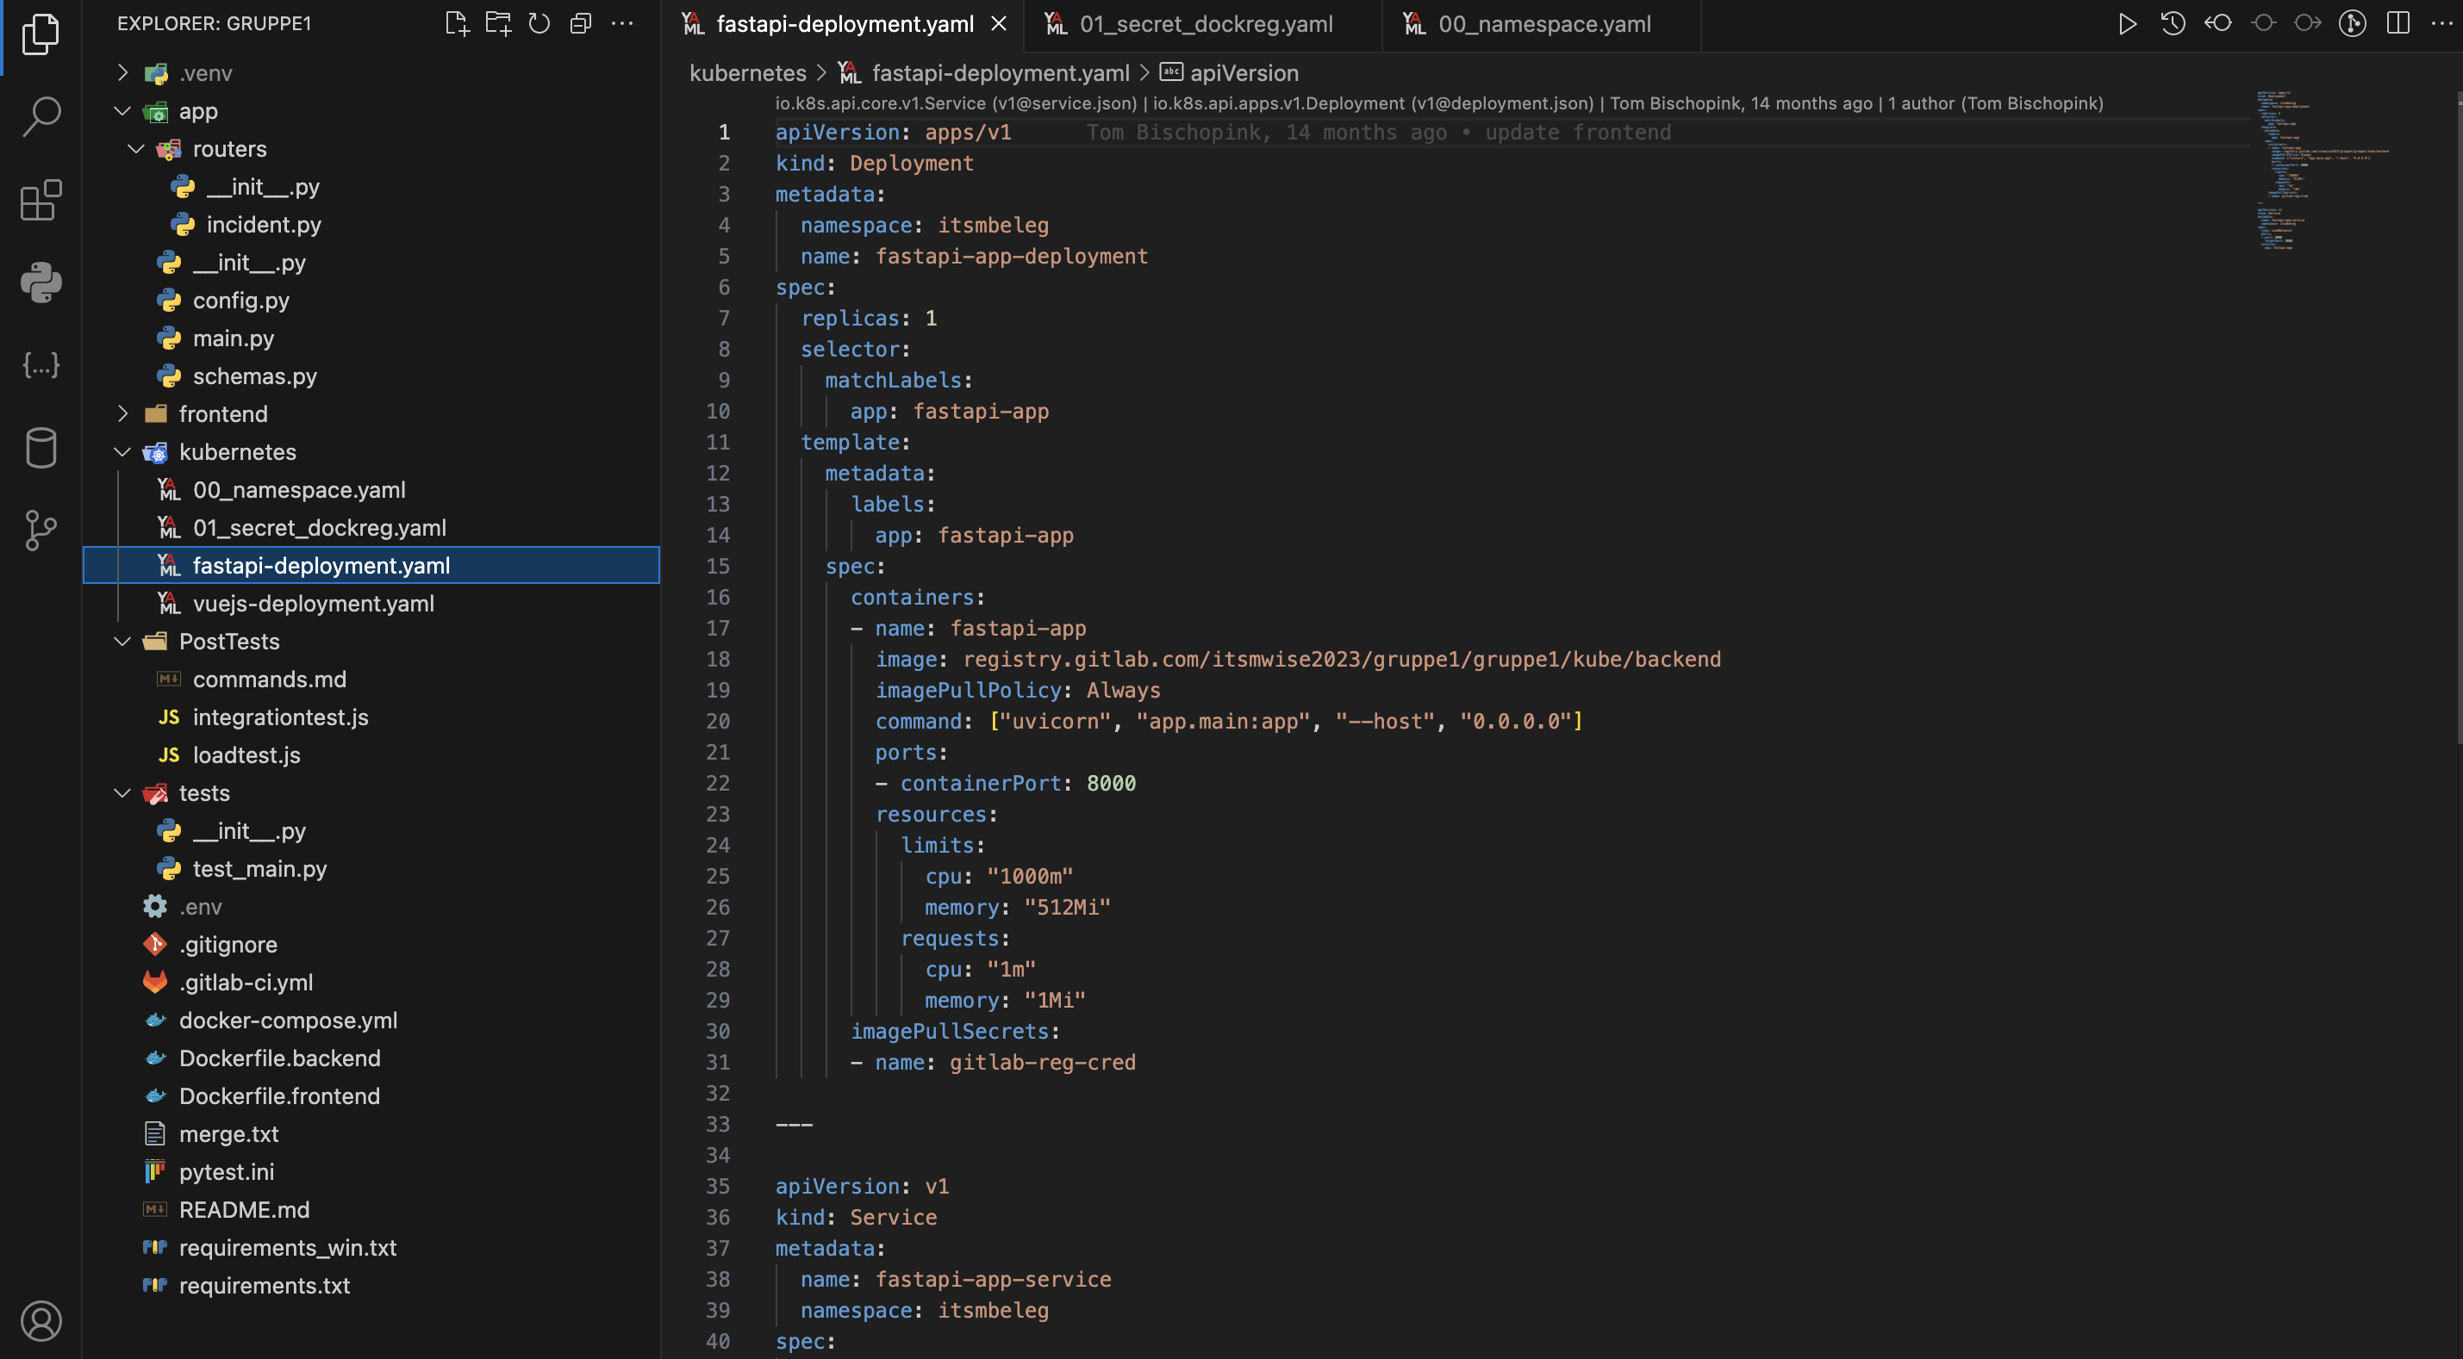Collapse all folders in Explorer
The image size is (2463, 1359).
580,24
